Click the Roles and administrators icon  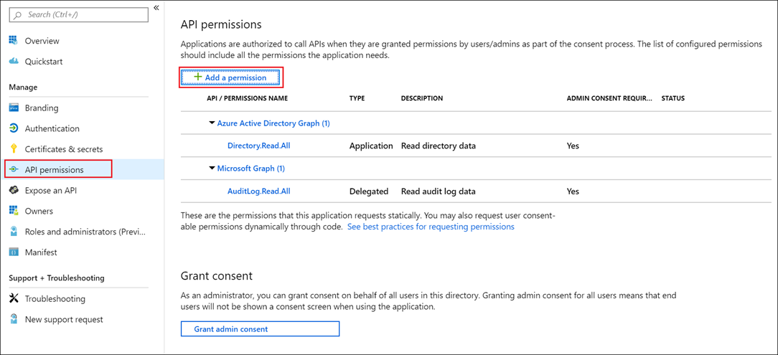(x=14, y=232)
